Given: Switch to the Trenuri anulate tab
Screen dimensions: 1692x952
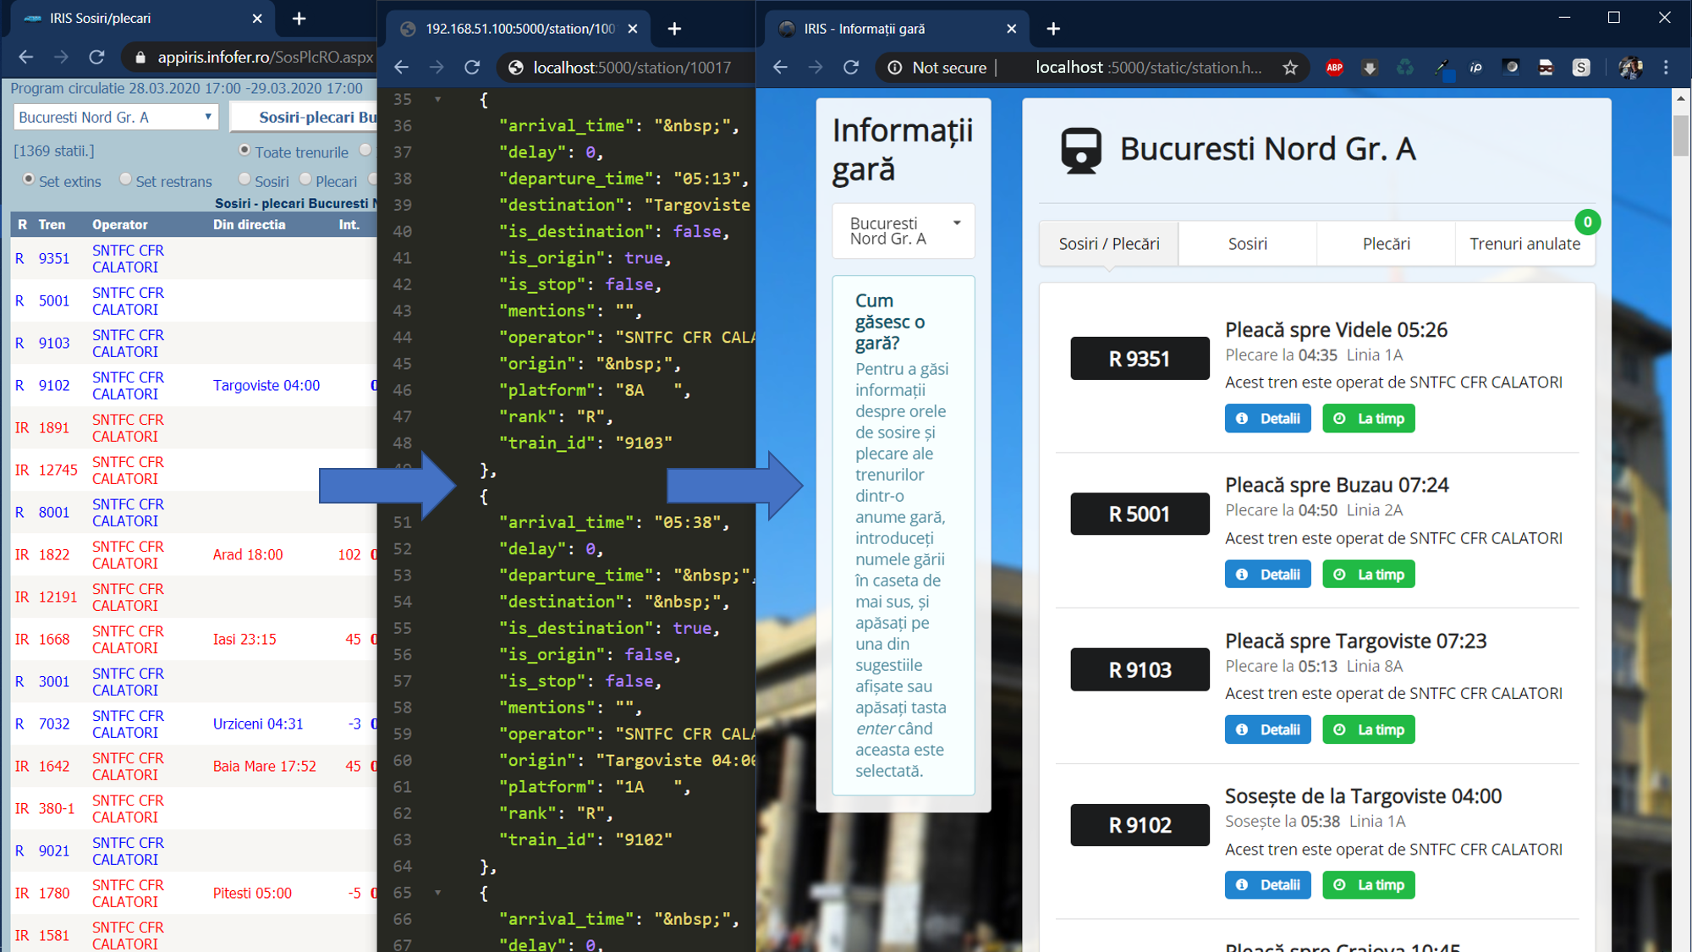Looking at the screenshot, I should pos(1524,244).
